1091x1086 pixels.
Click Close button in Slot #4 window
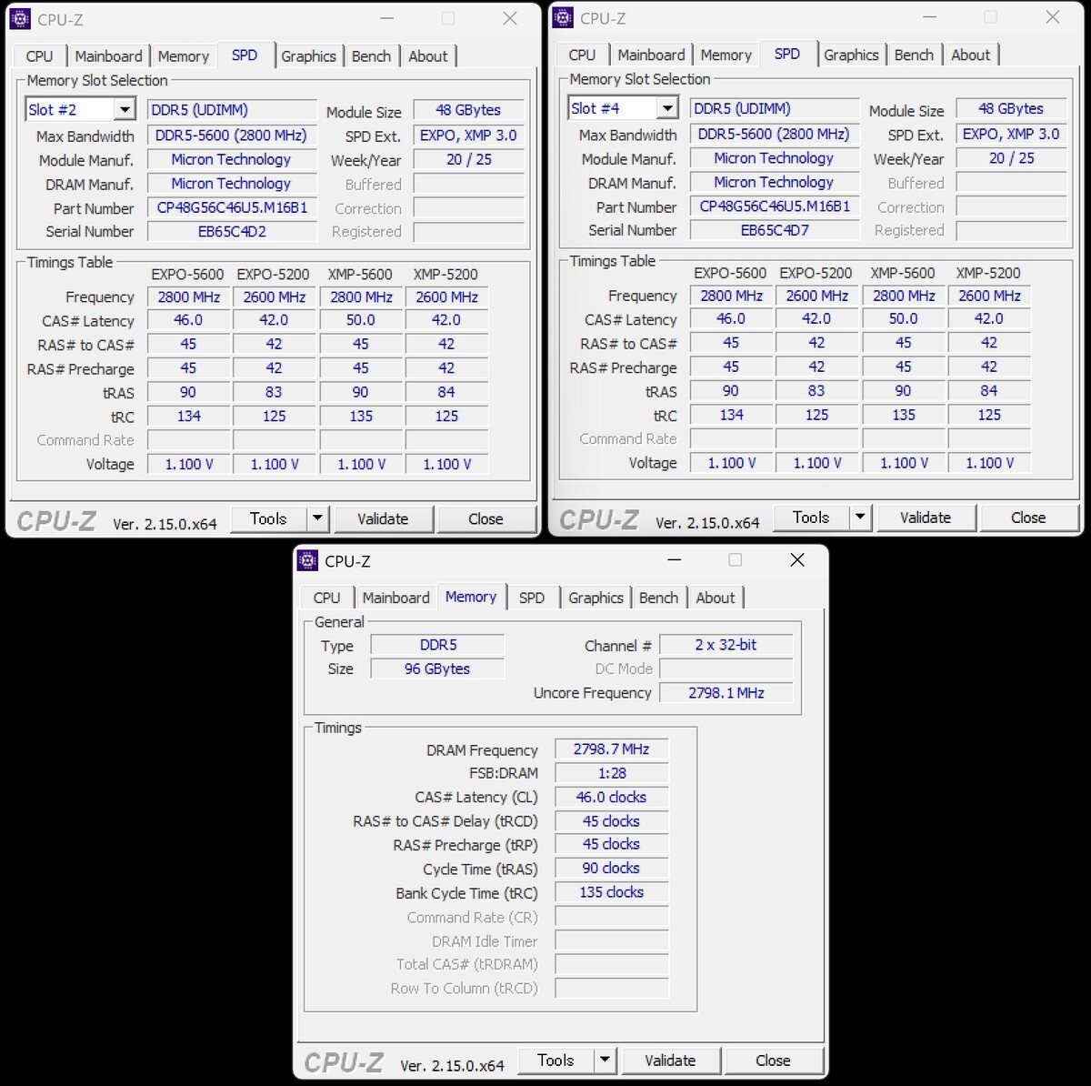click(x=1028, y=518)
